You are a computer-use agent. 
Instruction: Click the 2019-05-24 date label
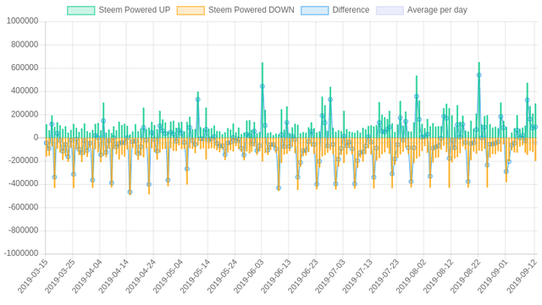point(222,276)
